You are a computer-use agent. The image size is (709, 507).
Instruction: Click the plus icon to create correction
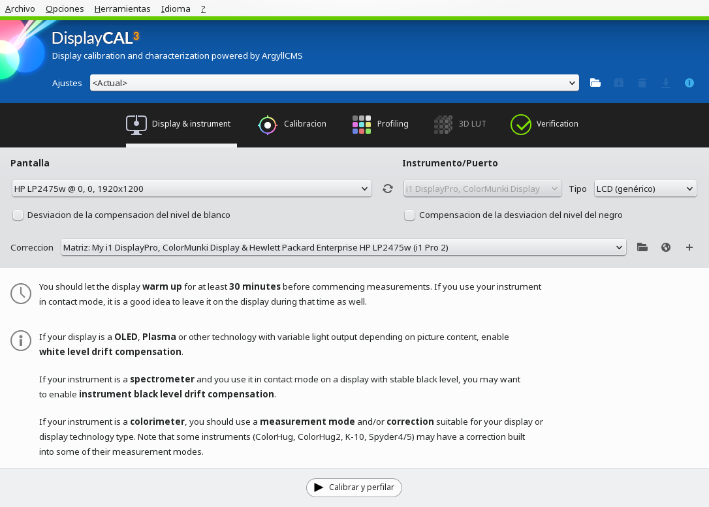689,247
